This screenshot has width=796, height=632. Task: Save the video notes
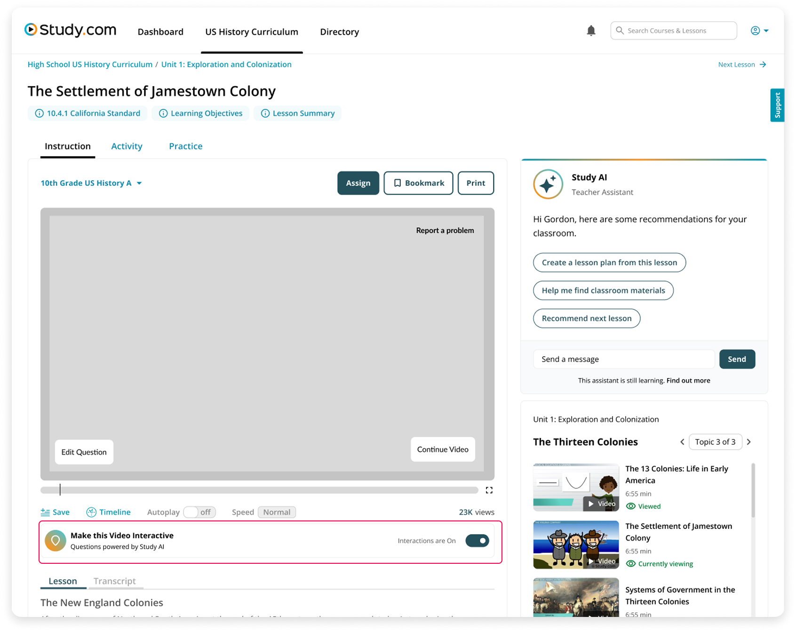point(55,512)
